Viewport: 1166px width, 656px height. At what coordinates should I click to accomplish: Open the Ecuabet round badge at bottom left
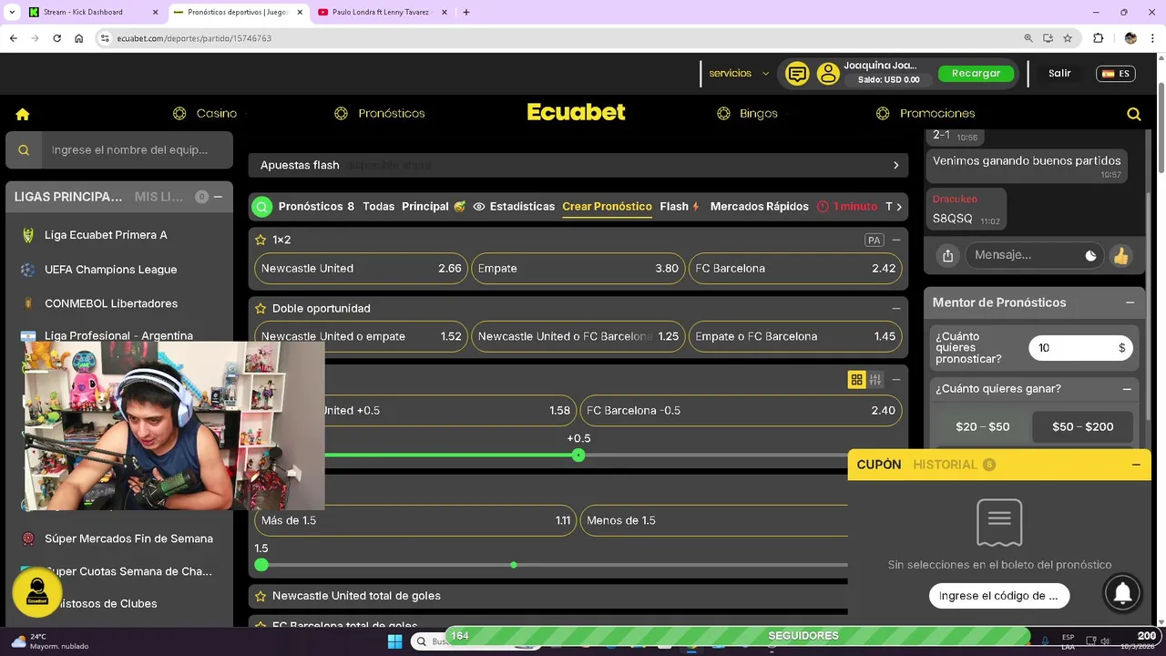pos(37,592)
